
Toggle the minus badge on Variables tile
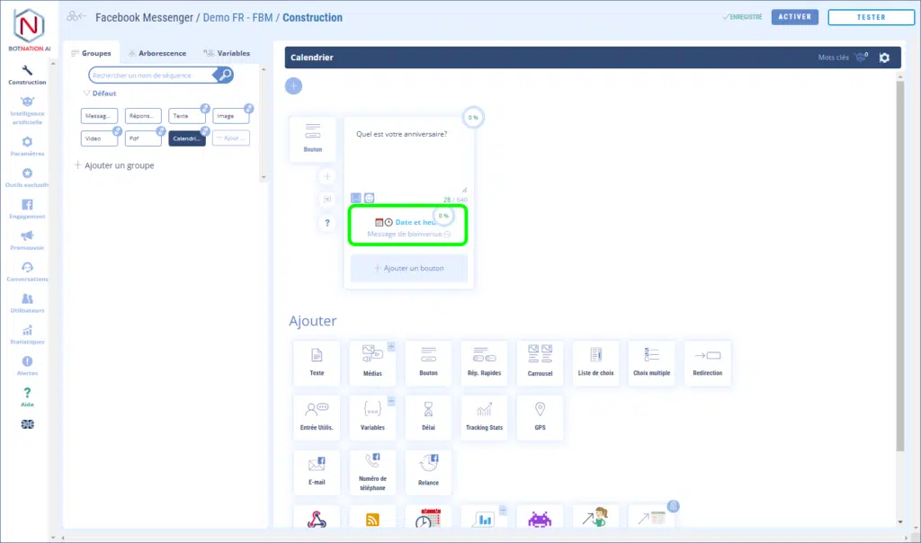click(x=391, y=401)
